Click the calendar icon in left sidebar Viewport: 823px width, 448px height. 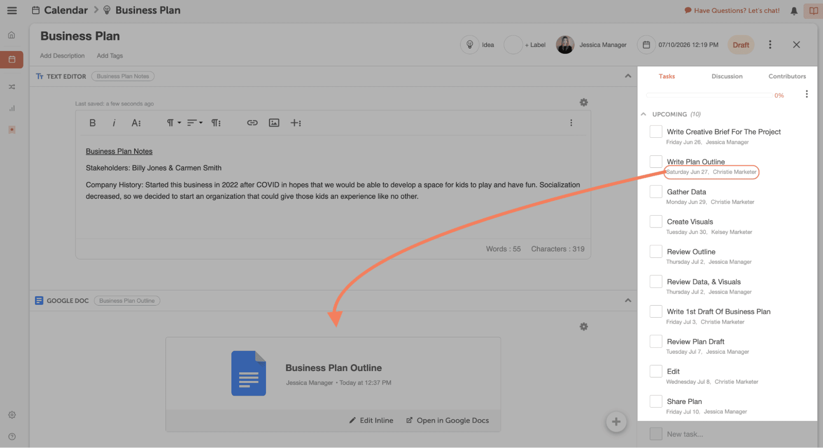click(x=12, y=59)
